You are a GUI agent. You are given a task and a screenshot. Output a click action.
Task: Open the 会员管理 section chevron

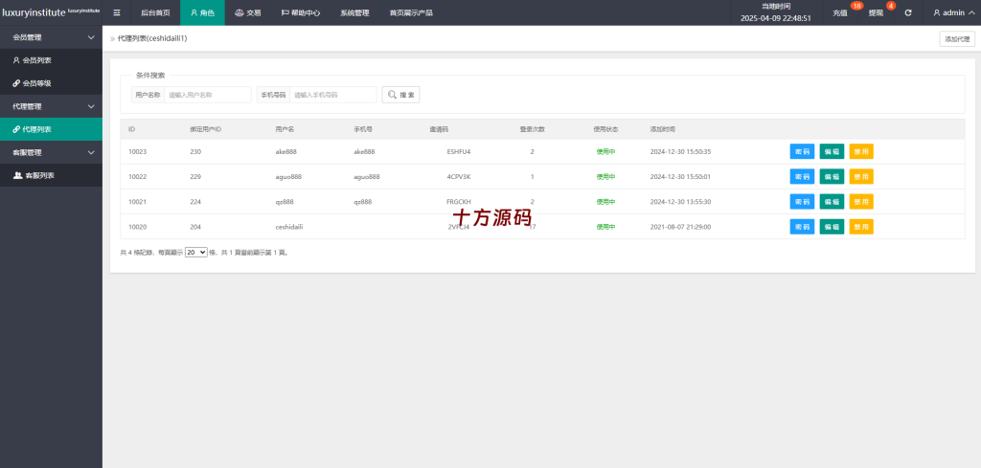click(x=91, y=37)
